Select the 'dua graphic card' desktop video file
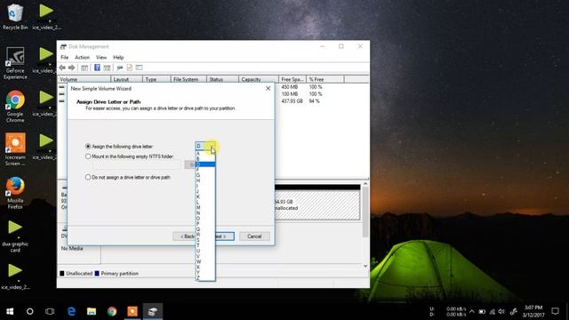Screen dimensions: 569x320 click(15, 236)
